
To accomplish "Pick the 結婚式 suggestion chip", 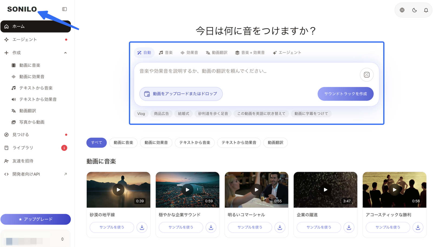I will 183,114.
